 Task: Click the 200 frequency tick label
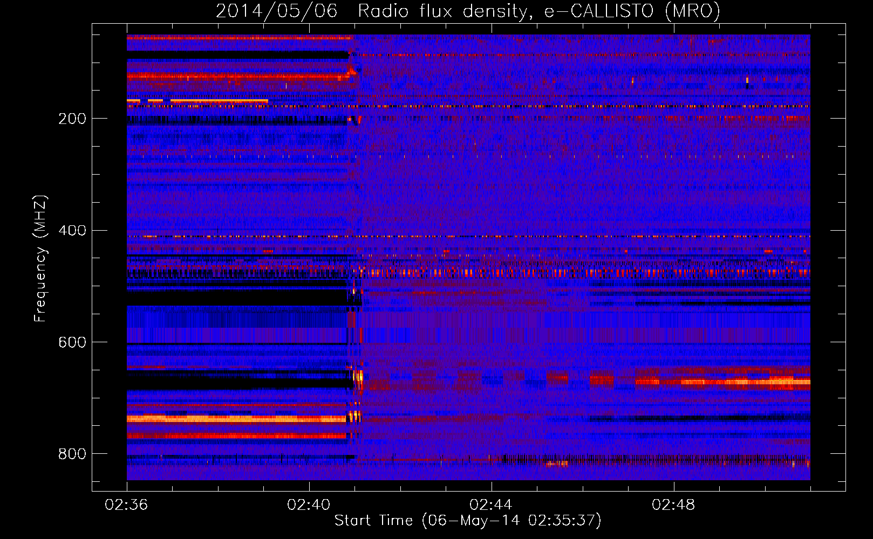pos(72,119)
